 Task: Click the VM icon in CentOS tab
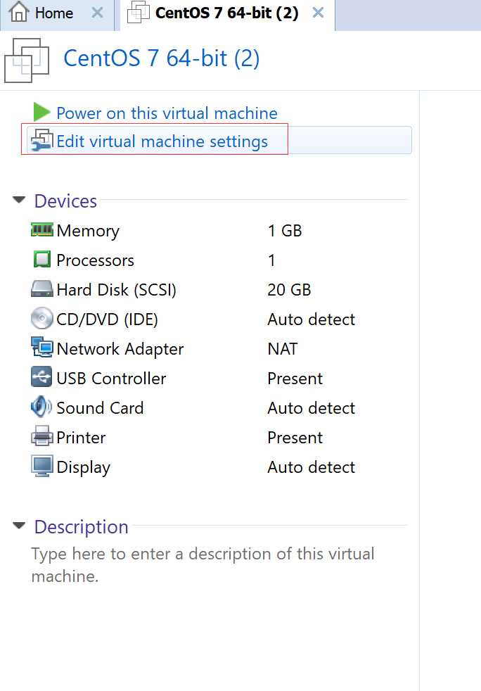[x=138, y=13]
